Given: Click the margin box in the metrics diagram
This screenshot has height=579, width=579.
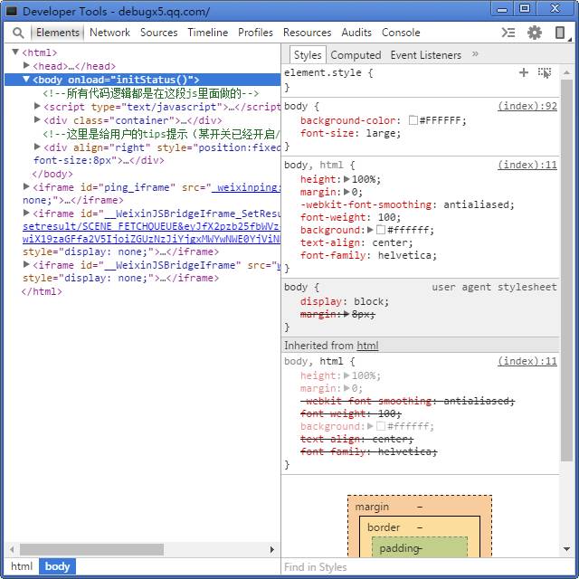Looking at the screenshot, I should [420, 506].
